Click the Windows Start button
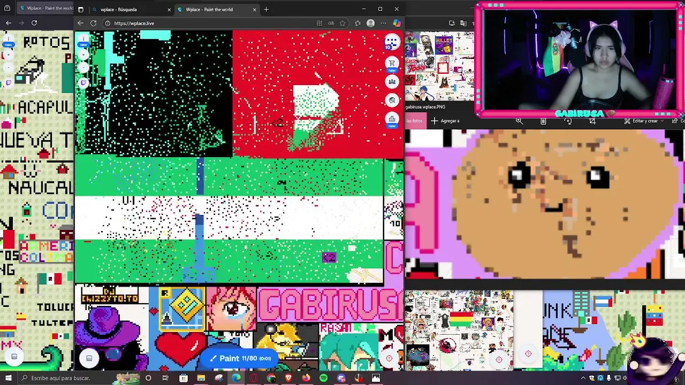 tap(9, 378)
